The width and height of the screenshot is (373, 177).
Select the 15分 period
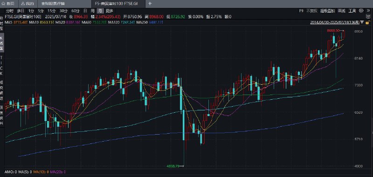pos(51,11)
